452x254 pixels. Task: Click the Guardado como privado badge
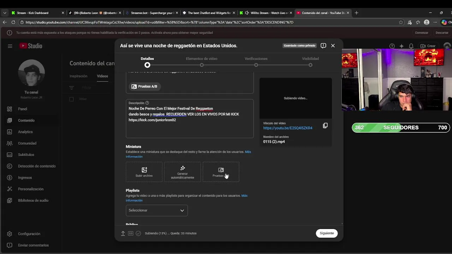[x=299, y=46]
